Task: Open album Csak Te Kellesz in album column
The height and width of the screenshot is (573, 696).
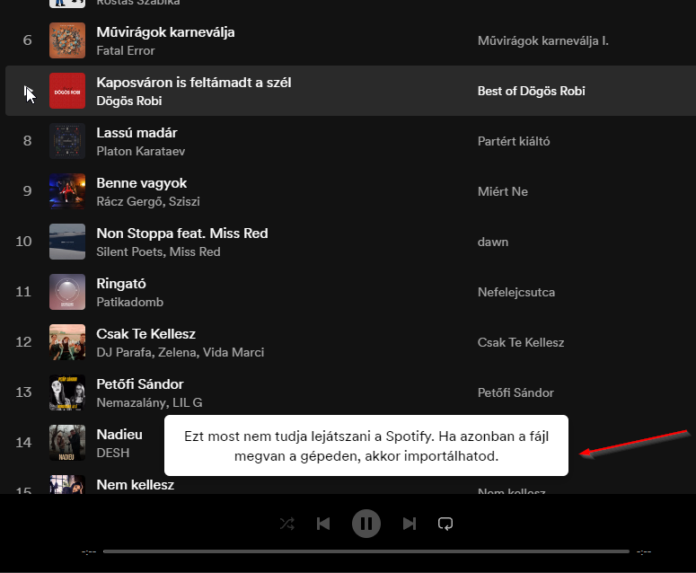Action: [x=521, y=343]
